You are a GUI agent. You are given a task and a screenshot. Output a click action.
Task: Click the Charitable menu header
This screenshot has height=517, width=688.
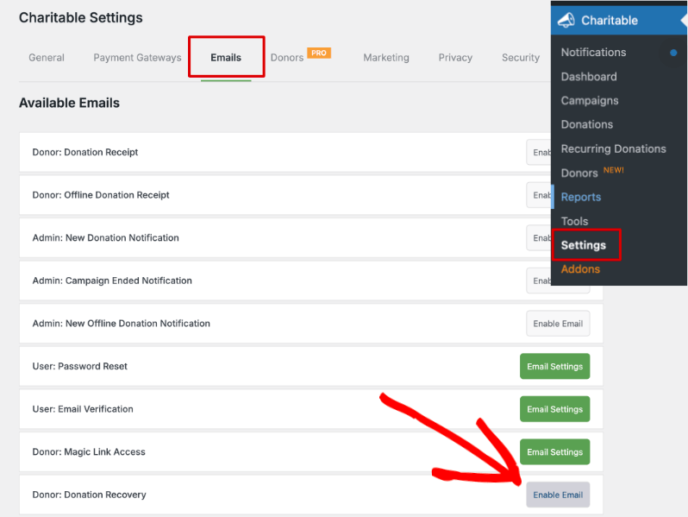click(619, 20)
